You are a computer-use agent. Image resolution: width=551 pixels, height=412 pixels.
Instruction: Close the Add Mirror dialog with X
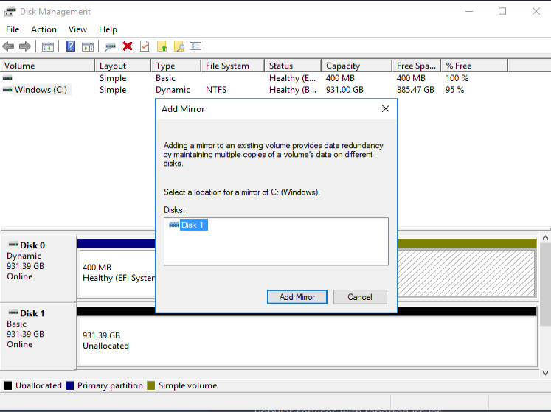coord(385,109)
